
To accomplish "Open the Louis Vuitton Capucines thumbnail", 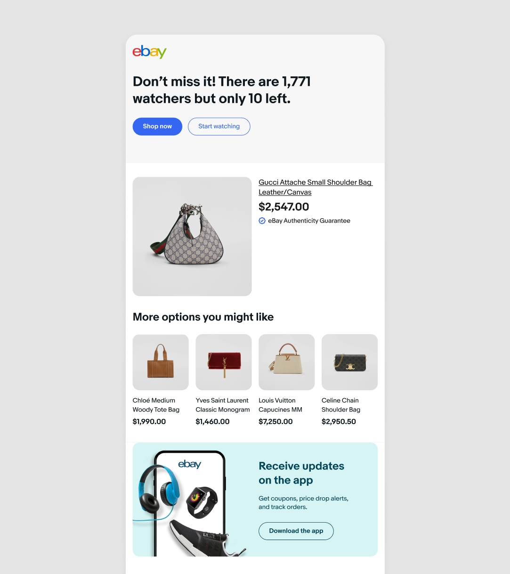I will click(x=287, y=362).
